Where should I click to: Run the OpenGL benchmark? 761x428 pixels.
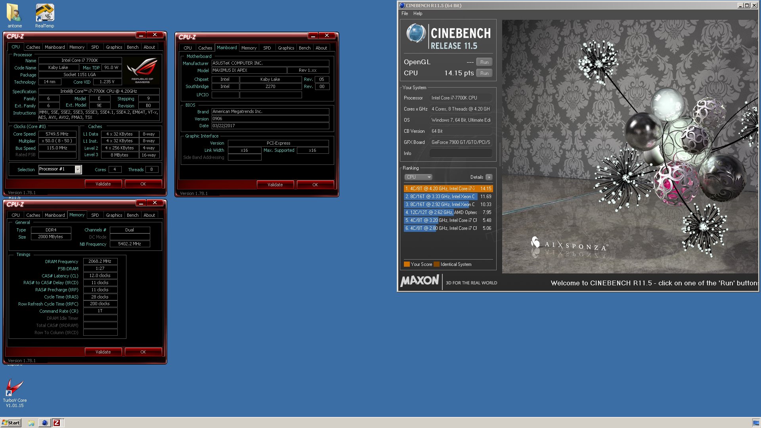(484, 62)
